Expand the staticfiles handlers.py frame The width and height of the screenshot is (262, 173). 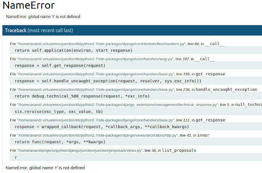click(x=117, y=44)
